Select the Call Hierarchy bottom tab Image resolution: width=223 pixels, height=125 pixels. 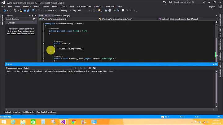pyautogui.click(x=28, y=112)
